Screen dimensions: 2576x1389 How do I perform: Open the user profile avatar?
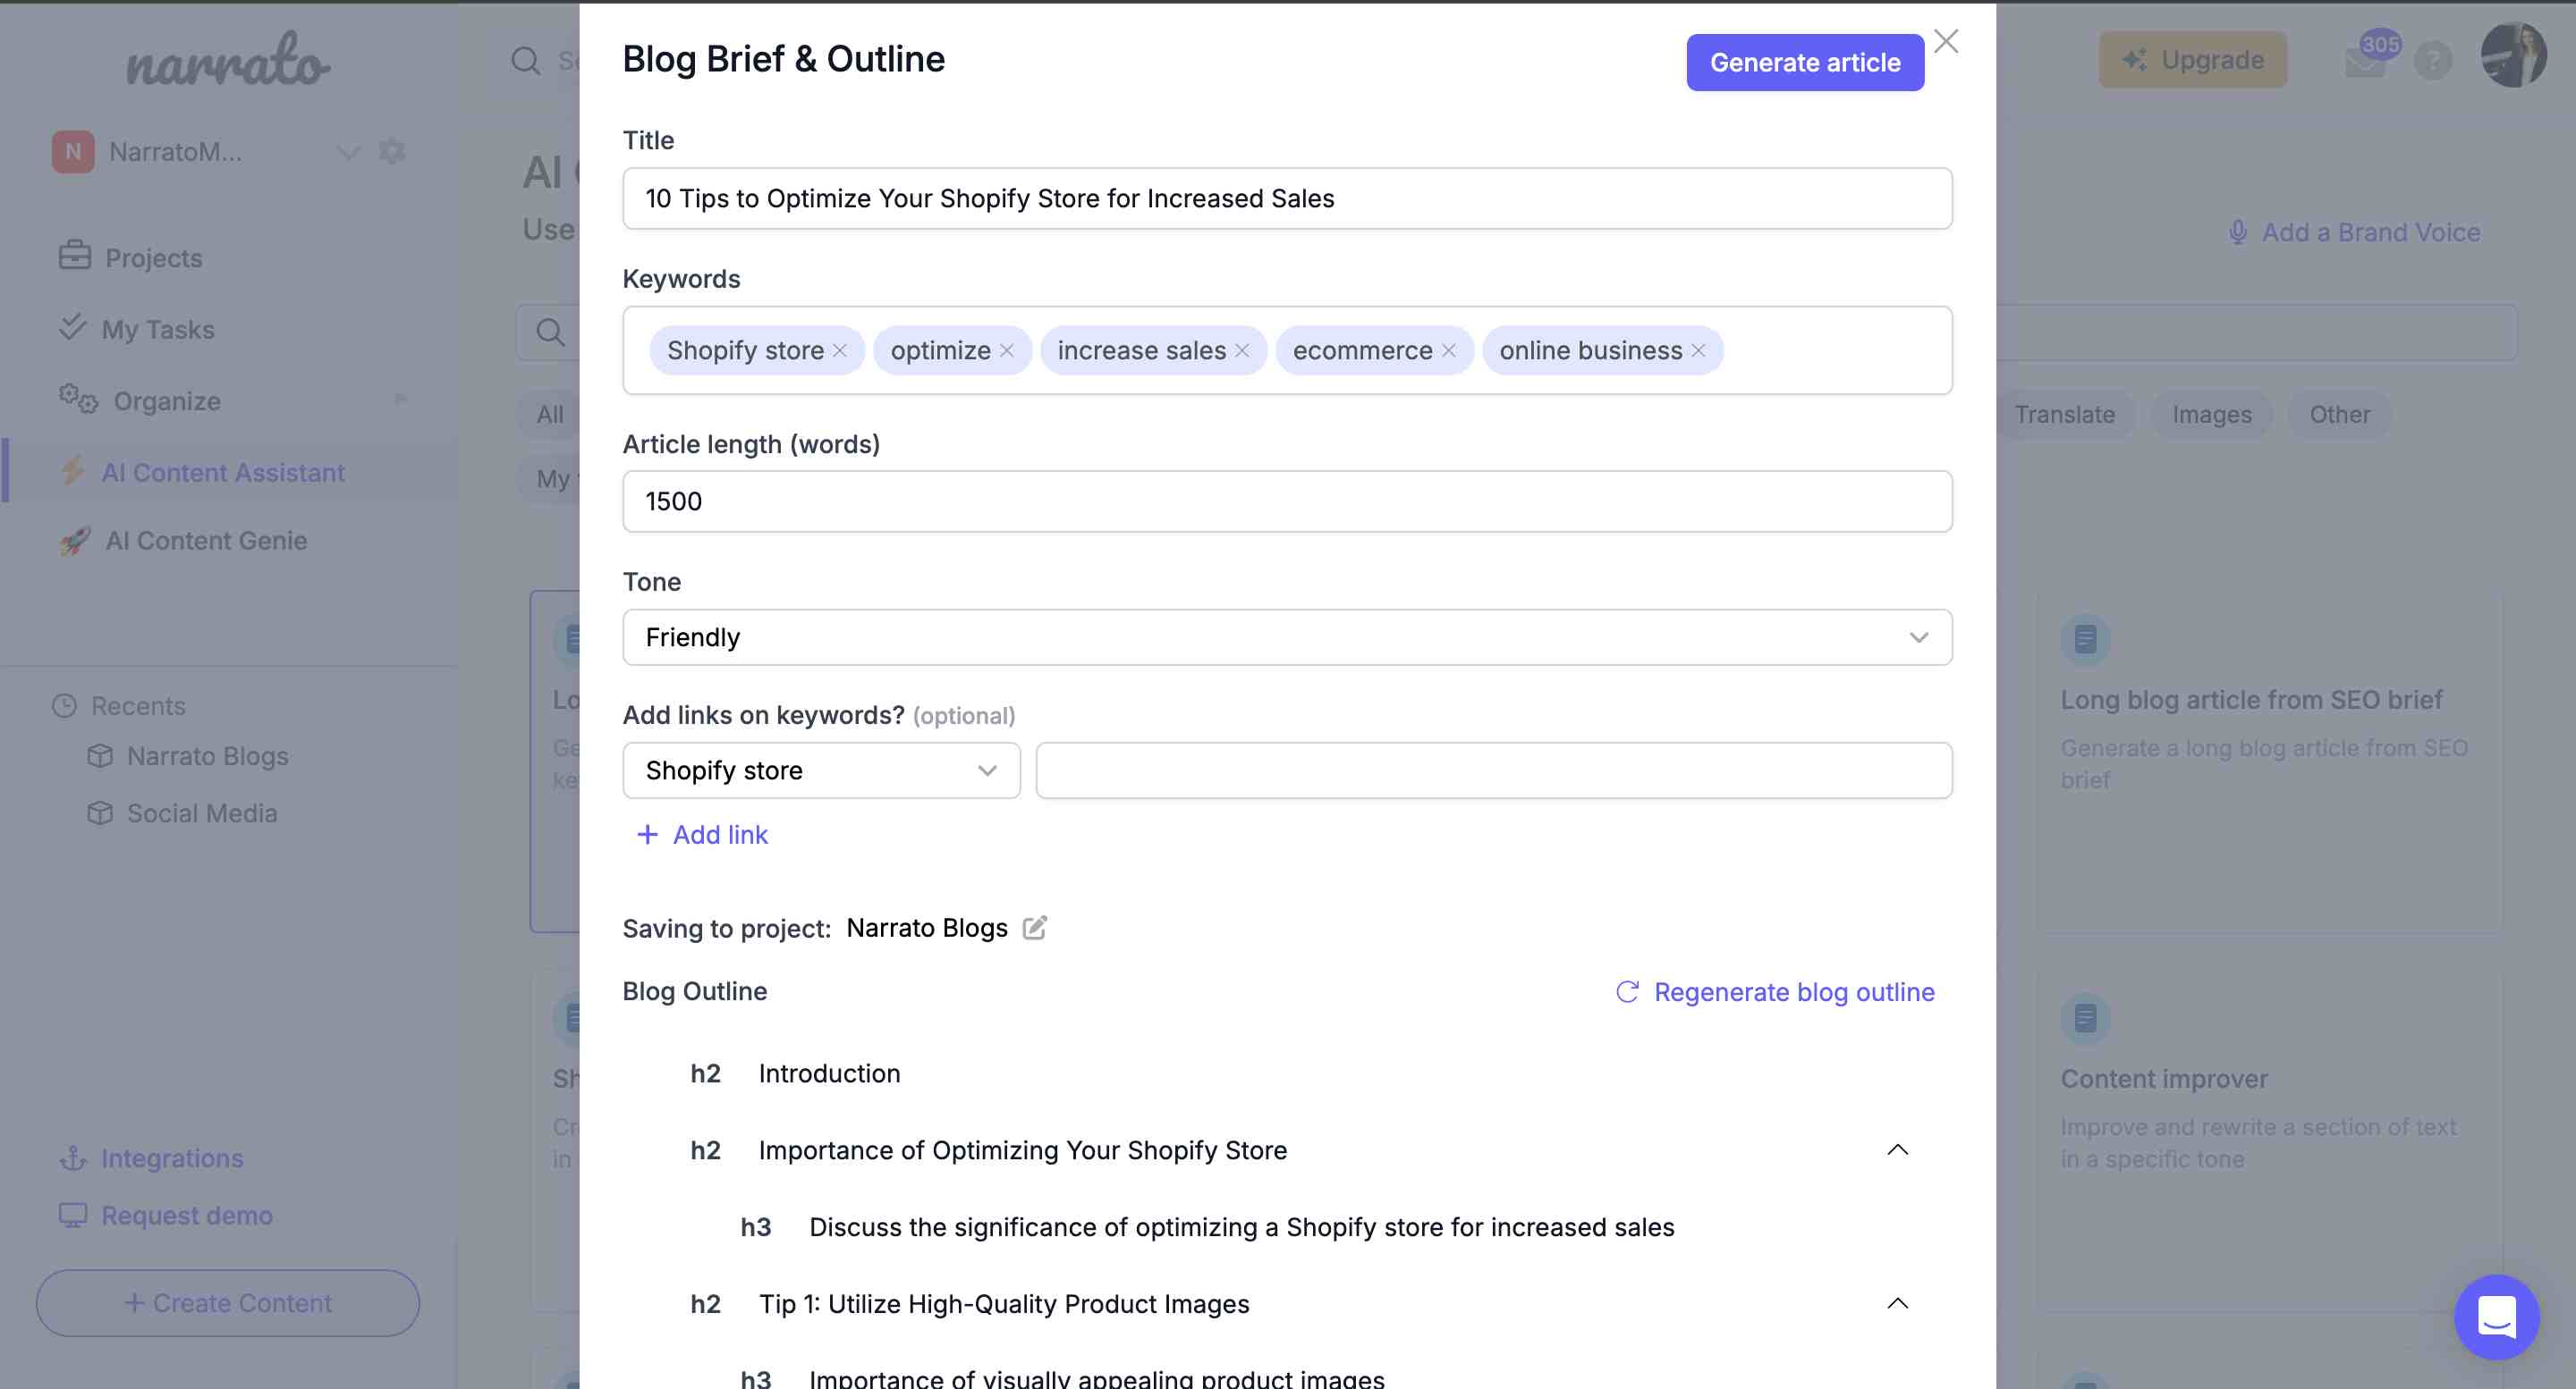coord(2513,56)
